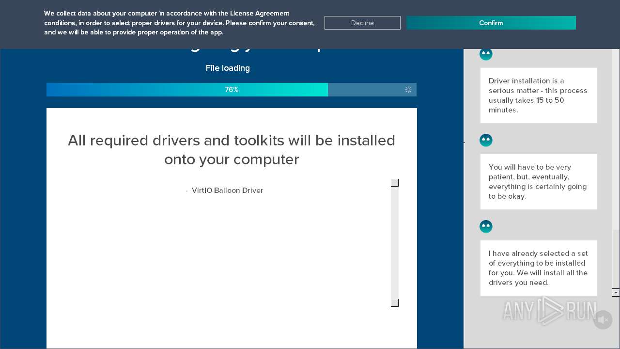Decline the data collection request
This screenshot has width=620, height=349.
pos(362,23)
